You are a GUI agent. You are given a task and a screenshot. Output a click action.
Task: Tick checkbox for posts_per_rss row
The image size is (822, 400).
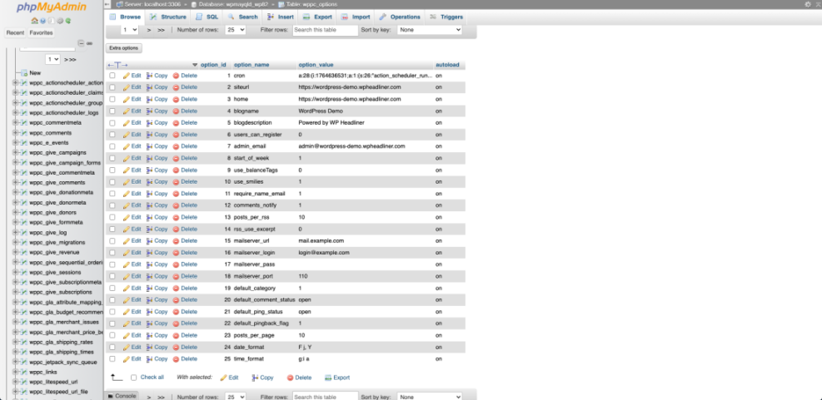(112, 217)
